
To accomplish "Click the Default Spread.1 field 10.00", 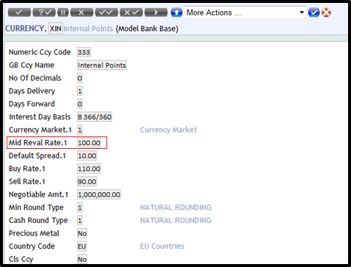I will (x=87, y=156).
